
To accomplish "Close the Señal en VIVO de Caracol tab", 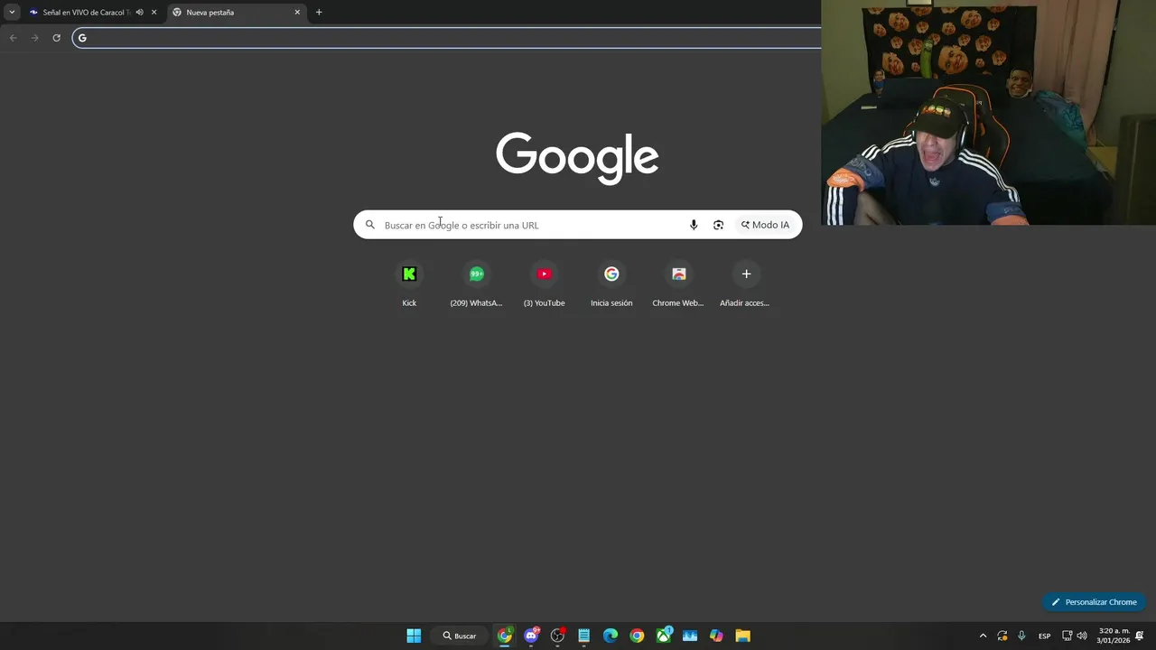I will [x=154, y=13].
